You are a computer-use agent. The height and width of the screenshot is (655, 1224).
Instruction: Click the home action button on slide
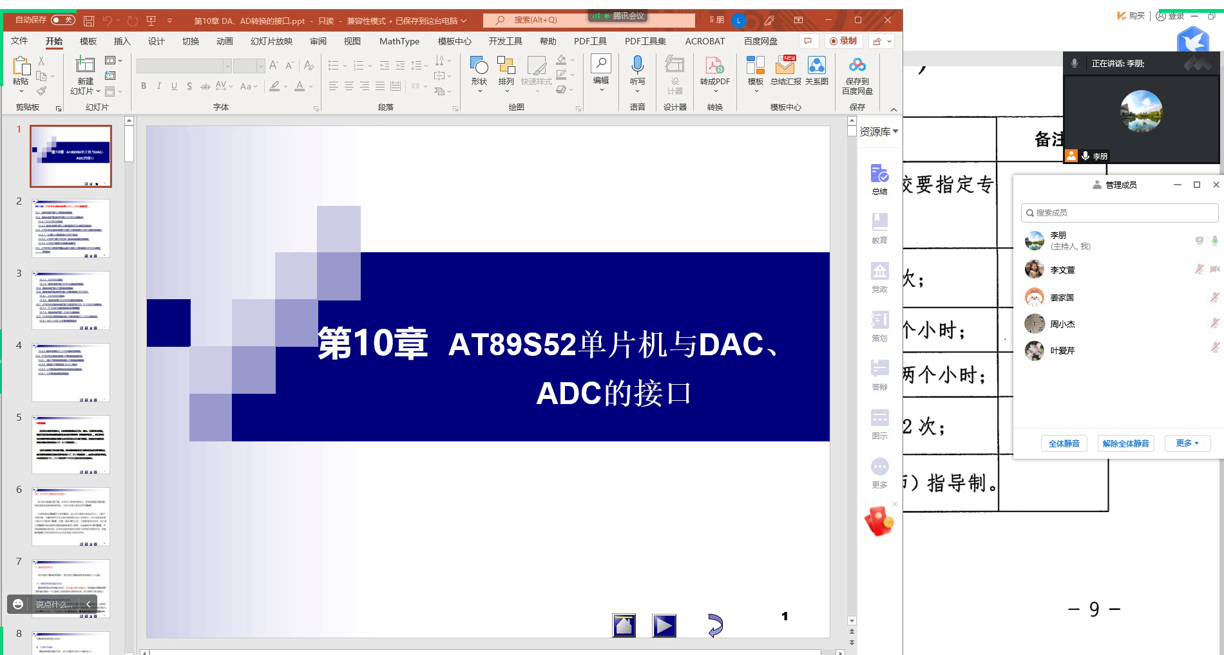click(624, 625)
